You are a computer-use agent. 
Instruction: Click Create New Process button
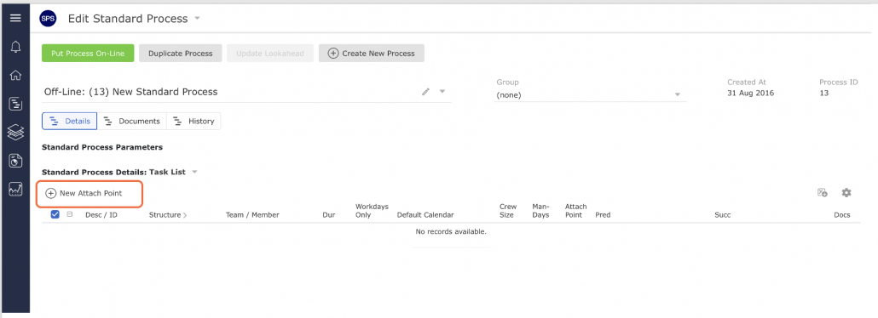point(372,53)
